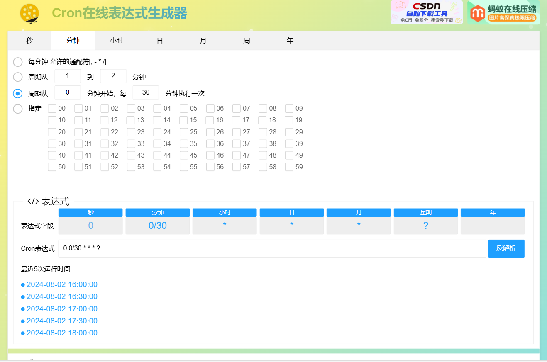The image size is (547, 362).
Task: Switch to the 日 tab
Action: point(160,41)
